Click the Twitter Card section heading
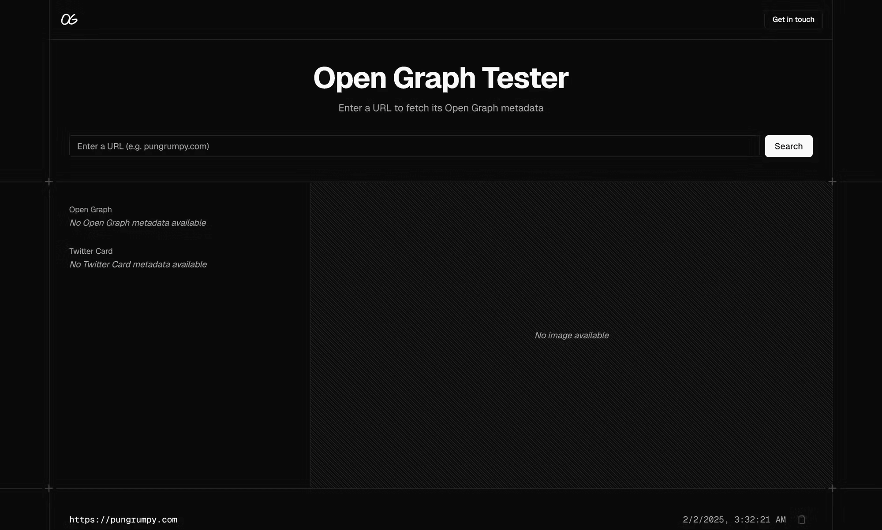The height and width of the screenshot is (530, 882). 91,251
